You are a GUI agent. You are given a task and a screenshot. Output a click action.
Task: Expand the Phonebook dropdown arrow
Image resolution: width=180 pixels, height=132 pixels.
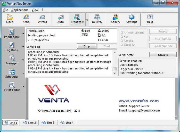(x=23, y=34)
